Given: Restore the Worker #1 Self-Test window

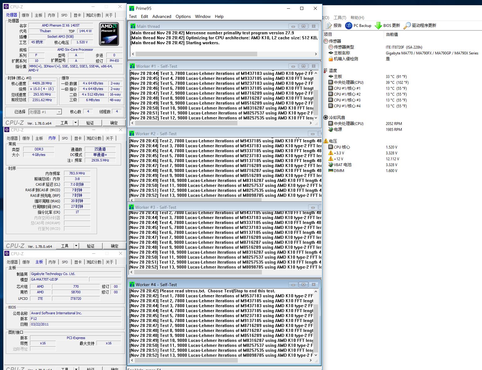Looking at the screenshot, I should 303,66.
